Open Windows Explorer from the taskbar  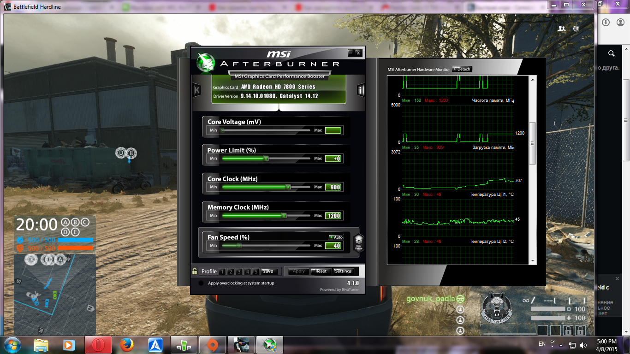point(41,345)
